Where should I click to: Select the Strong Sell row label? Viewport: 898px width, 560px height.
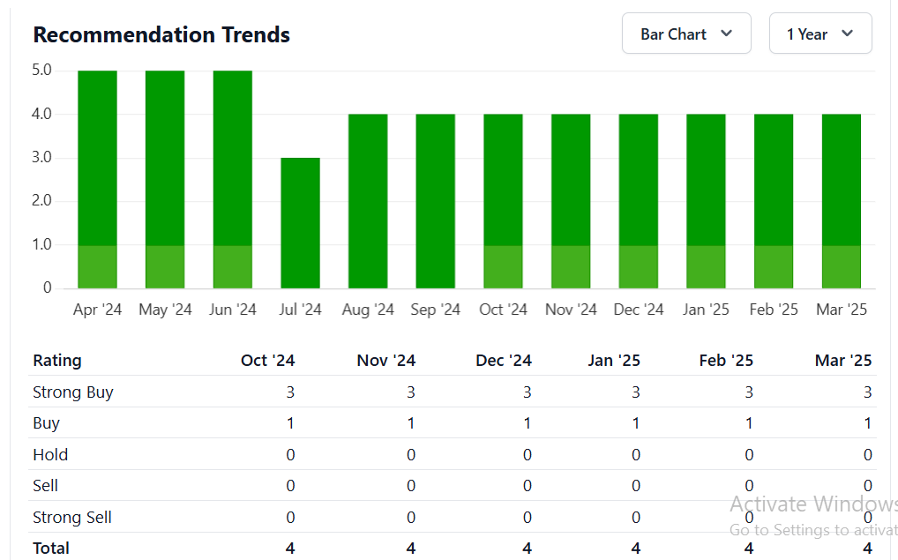[x=72, y=518]
